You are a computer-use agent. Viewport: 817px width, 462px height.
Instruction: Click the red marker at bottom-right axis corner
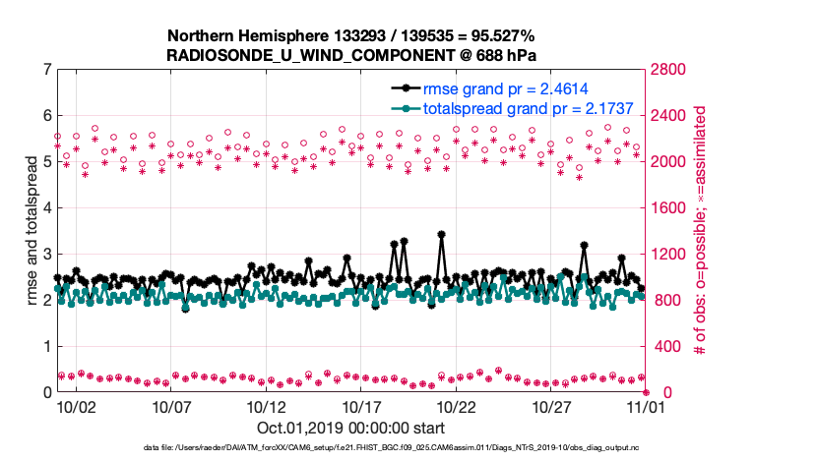pyautogui.click(x=646, y=392)
